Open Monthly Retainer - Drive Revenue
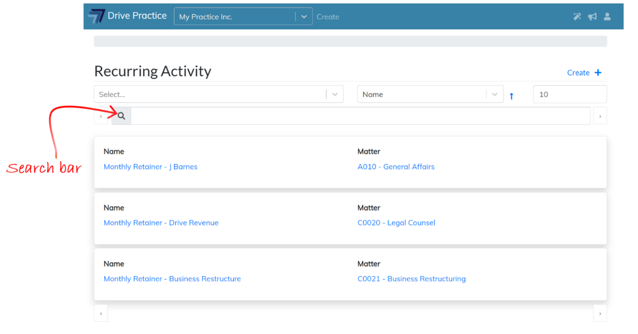The width and height of the screenshot is (638, 334). tap(161, 223)
